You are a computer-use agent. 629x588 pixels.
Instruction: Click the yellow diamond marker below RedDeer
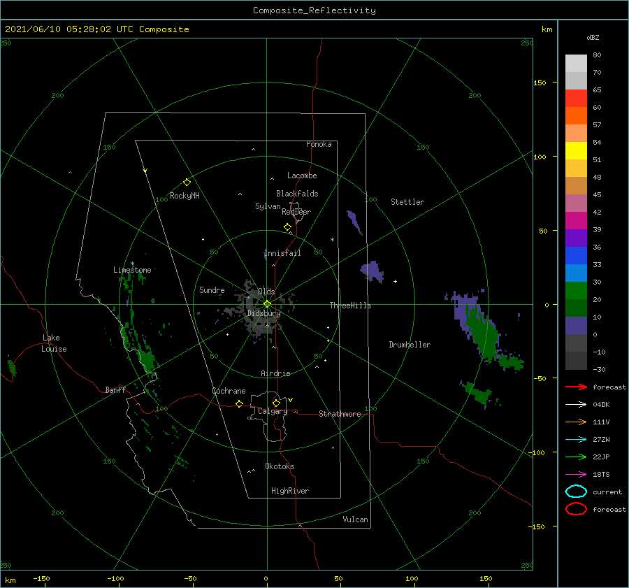pyautogui.click(x=287, y=227)
